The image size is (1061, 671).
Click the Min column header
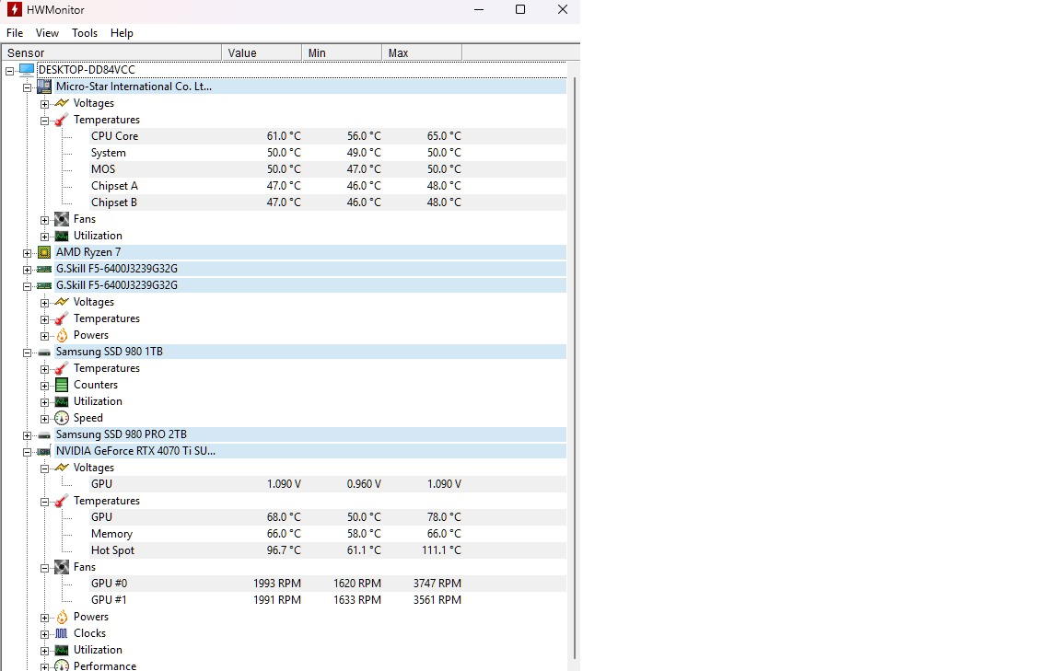[x=342, y=52]
